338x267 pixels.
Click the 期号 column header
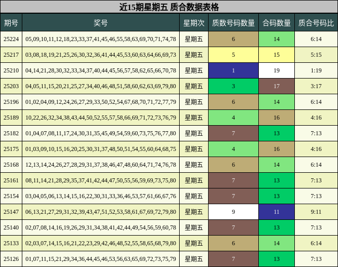point(11,23)
